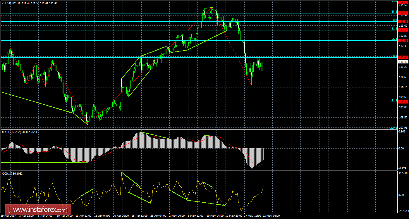Select the red 112.58 price tag
The width and height of the screenshot is (409, 219).
pos(403,41)
